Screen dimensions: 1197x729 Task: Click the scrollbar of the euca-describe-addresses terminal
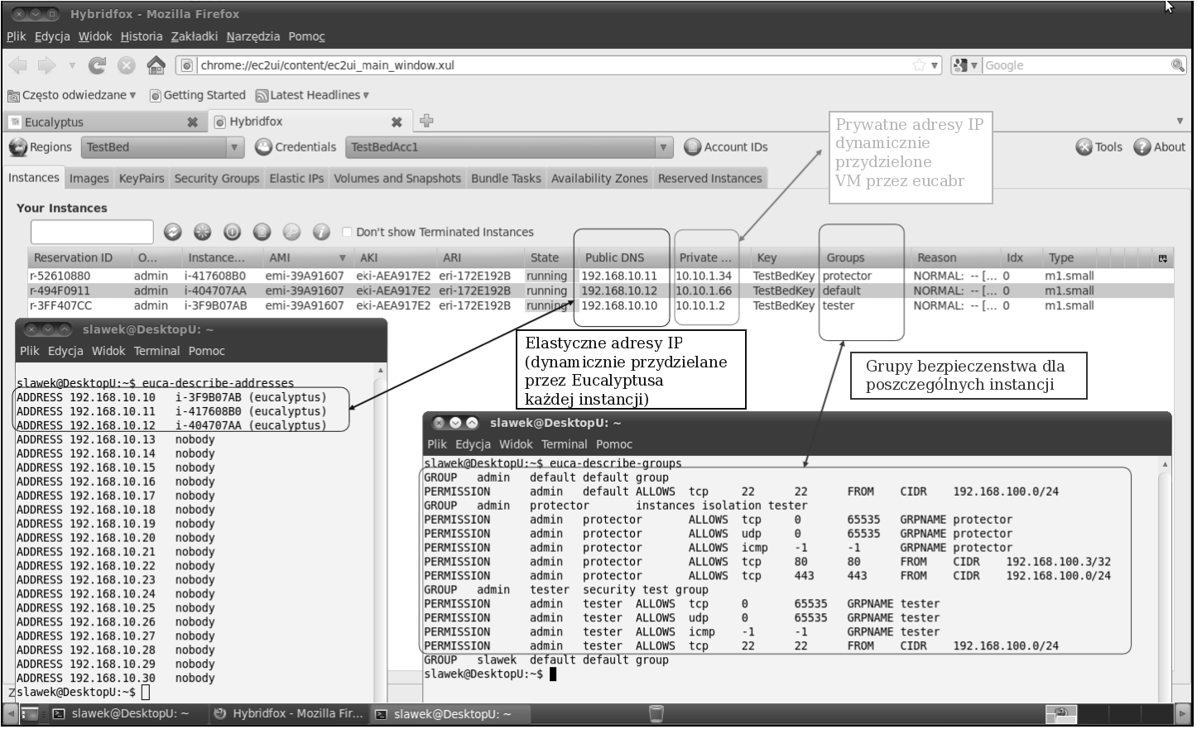tap(380, 534)
